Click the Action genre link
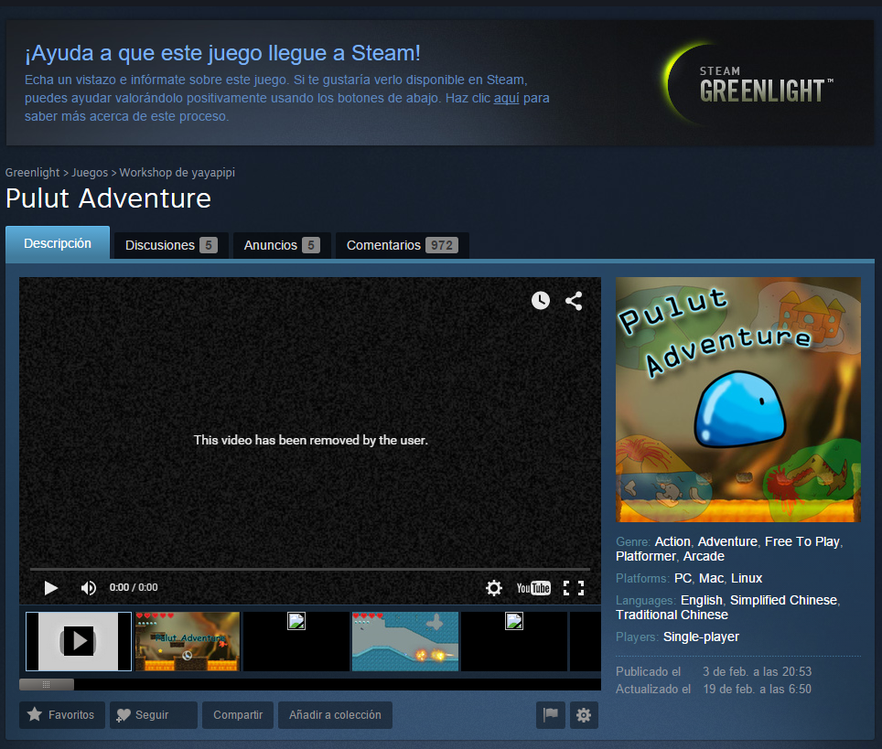Viewport: 882px width, 749px height. point(672,541)
